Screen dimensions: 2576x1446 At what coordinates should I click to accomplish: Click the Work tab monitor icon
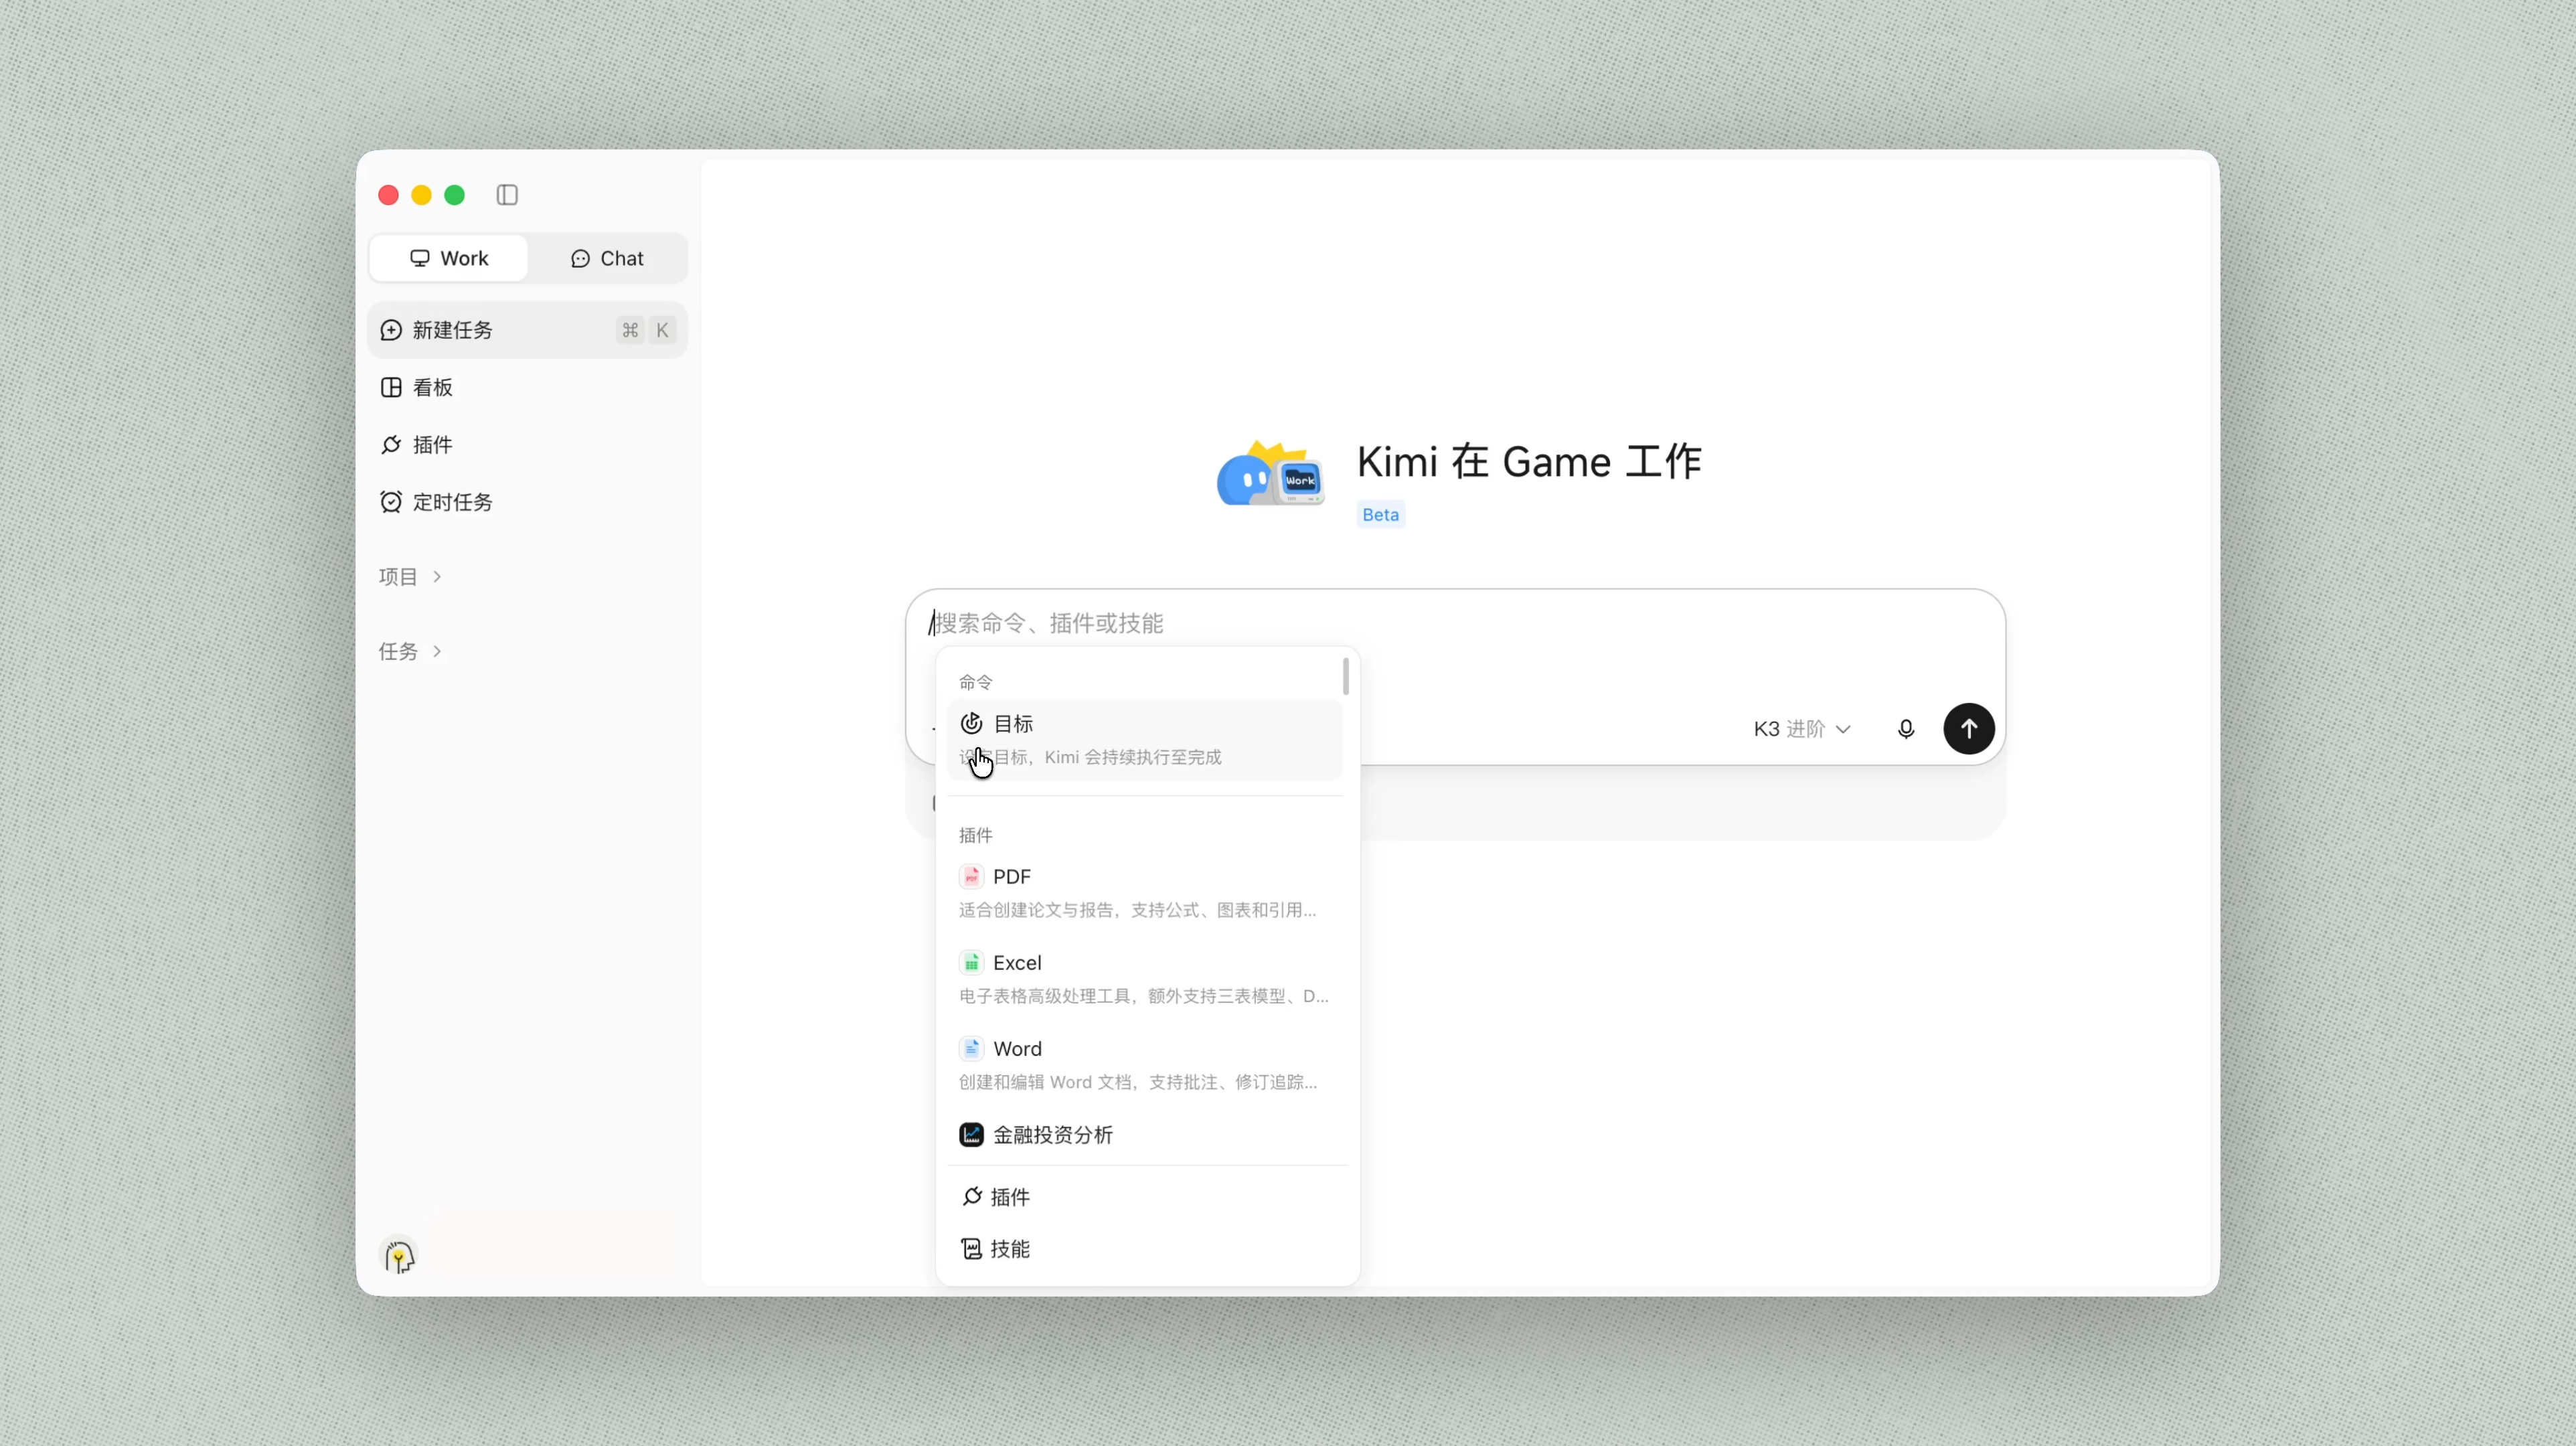(420, 258)
